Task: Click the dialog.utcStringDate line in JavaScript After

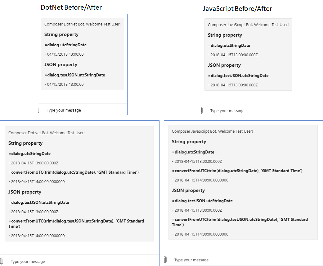Action: tap(193, 152)
